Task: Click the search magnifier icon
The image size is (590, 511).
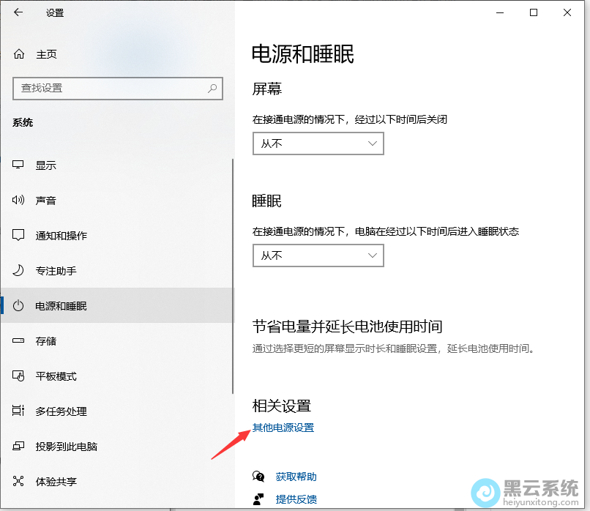Action: (212, 89)
